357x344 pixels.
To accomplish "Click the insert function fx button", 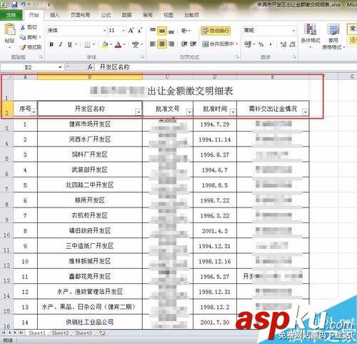I will [90, 67].
